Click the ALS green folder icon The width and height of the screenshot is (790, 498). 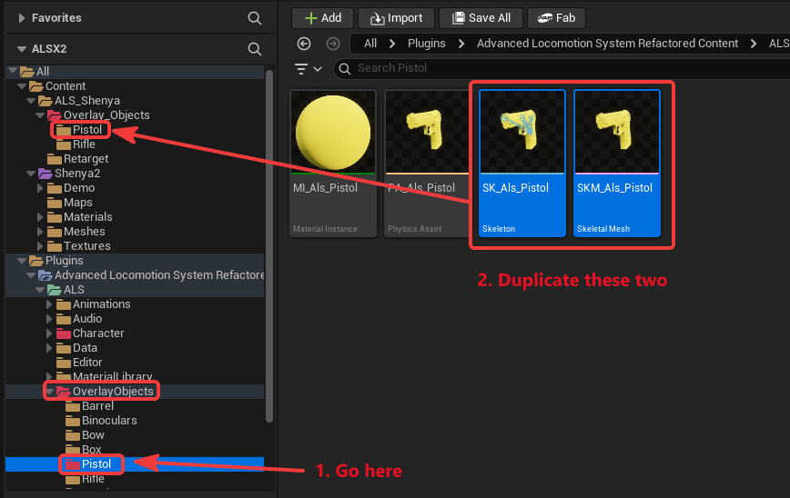(x=55, y=290)
